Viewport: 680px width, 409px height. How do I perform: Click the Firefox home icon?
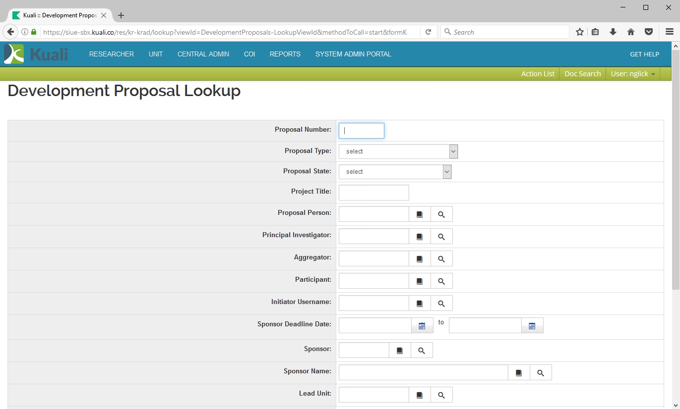pyautogui.click(x=631, y=32)
